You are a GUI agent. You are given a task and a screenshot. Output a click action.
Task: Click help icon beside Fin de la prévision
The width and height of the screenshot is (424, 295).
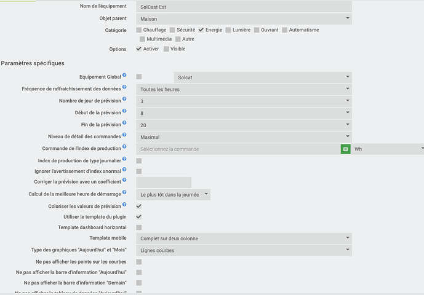(x=124, y=124)
